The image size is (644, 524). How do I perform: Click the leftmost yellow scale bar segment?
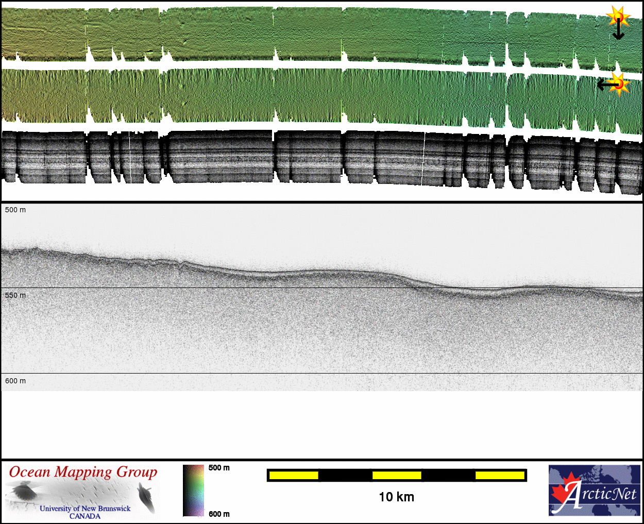pyautogui.click(x=294, y=475)
